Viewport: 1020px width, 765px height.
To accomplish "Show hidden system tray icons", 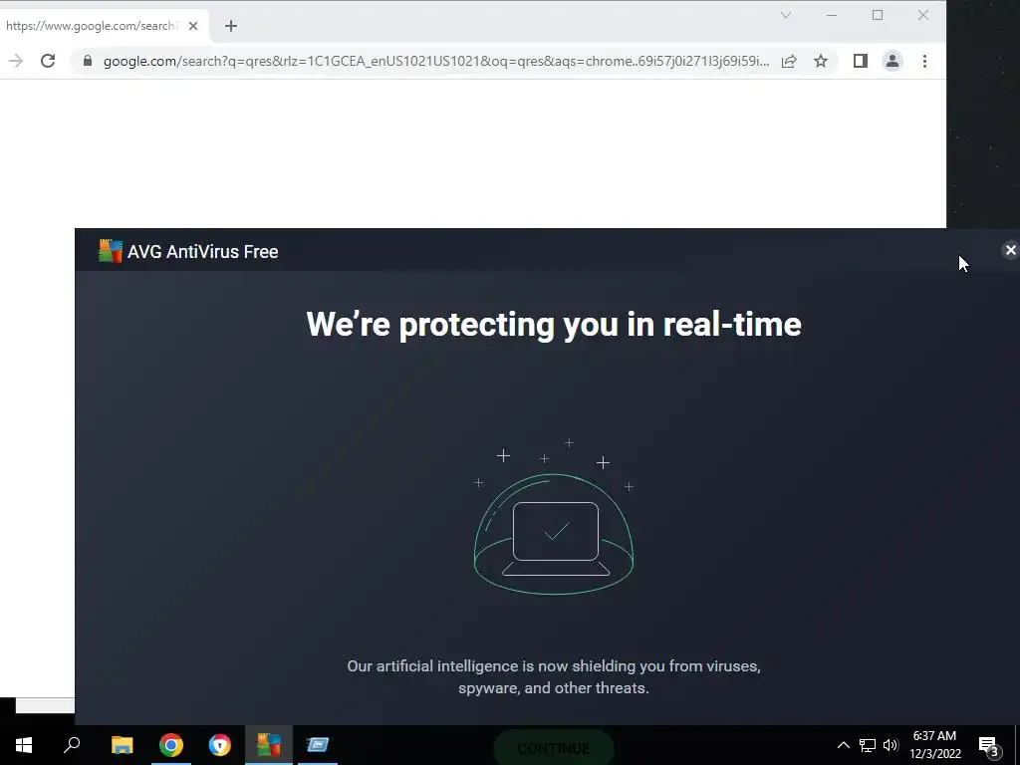I will 843,745.
